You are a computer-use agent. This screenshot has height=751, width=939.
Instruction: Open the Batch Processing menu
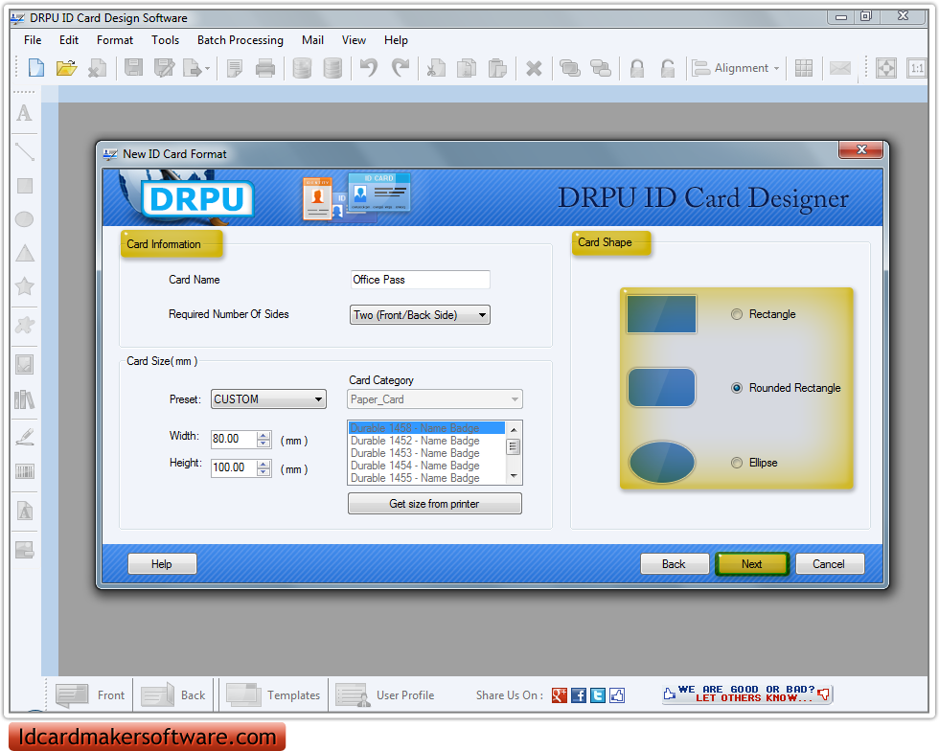[x=240, y=40]
